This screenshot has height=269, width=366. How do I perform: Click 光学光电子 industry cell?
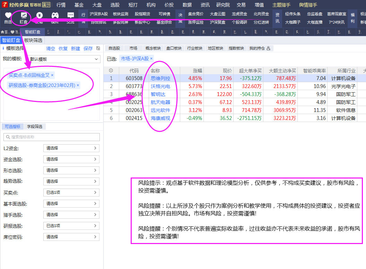click(x=343, y=86)
